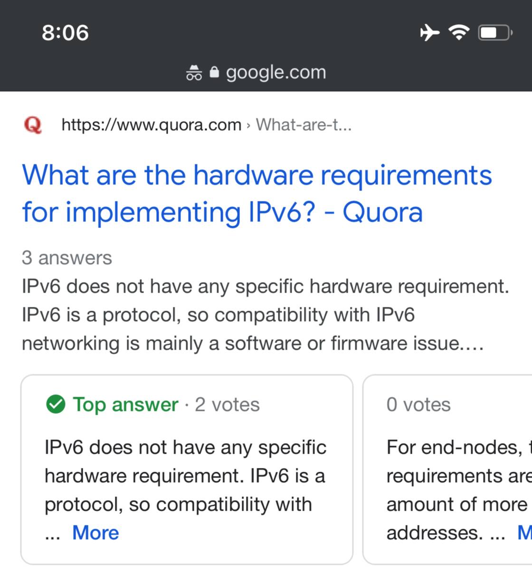Screen dimensions: 532x581
Task: Tap the 8:06 clock in status bar
Action: click(65, 33)
